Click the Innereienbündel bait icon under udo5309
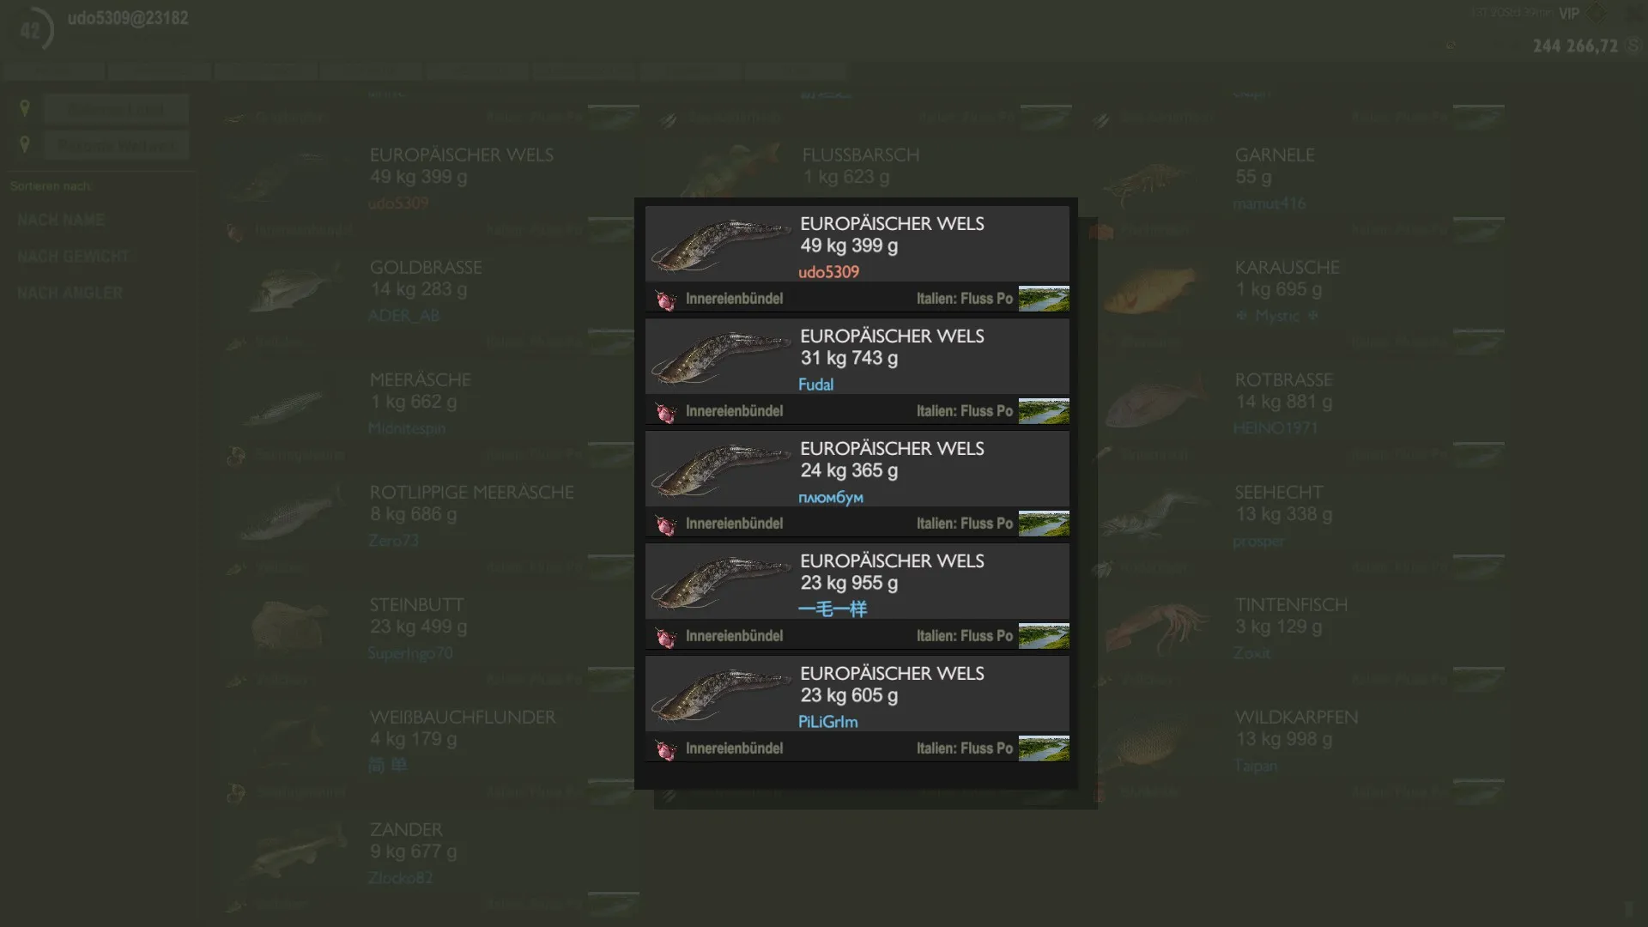Viewport: 1648px width, 927px height. tap(665, 300)
